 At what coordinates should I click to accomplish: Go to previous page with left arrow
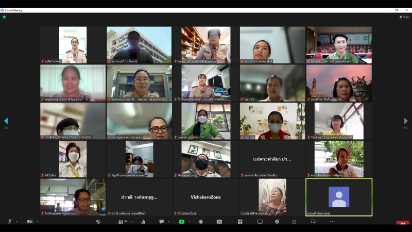pyautogui.click(x=6, y=121)
